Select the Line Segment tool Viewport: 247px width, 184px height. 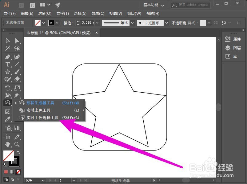[x=17, y=64]
